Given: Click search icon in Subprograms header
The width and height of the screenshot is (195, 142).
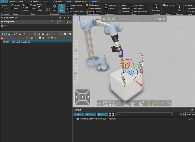Looking at the screenshot, I should pos(52,22).
